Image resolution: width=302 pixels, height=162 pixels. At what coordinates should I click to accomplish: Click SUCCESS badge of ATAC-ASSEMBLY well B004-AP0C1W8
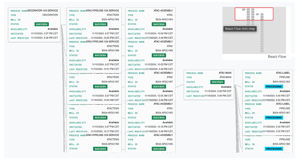[x=159, y=55]
